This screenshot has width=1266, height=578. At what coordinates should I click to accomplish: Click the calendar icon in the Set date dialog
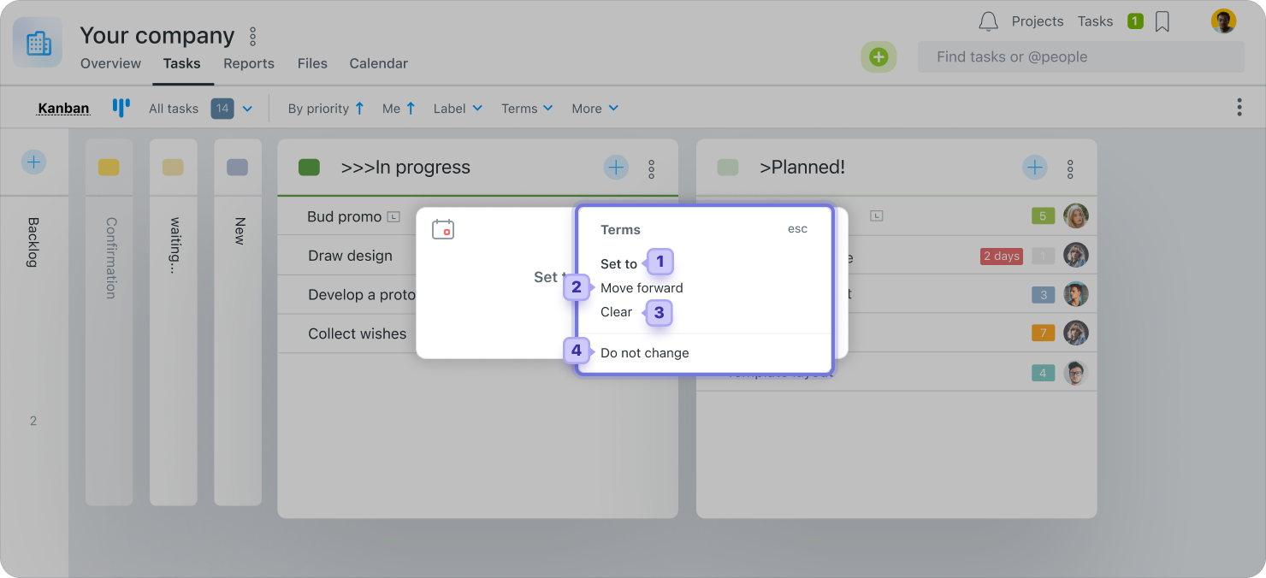pos(443,228)
